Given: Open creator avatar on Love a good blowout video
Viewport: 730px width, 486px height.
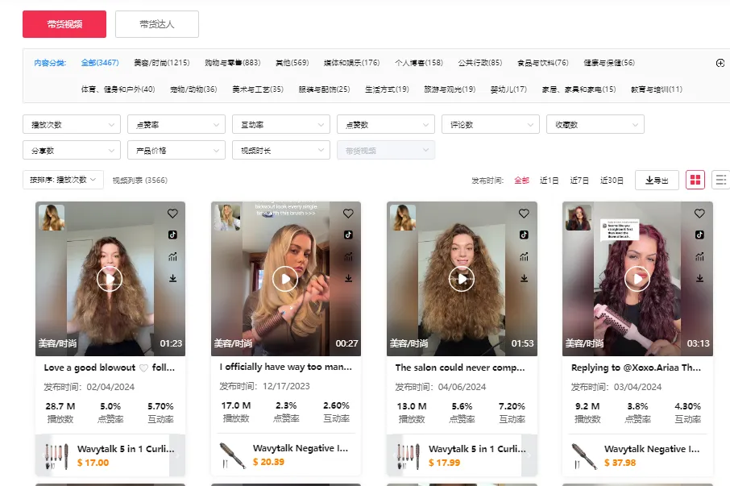Looking at the screenshot, I should click(52, 218).
